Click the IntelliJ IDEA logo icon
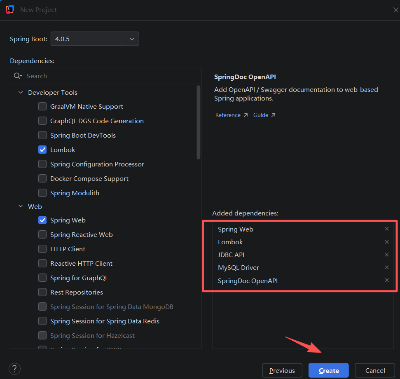400x379 pixels. click(x=10, y=10)
